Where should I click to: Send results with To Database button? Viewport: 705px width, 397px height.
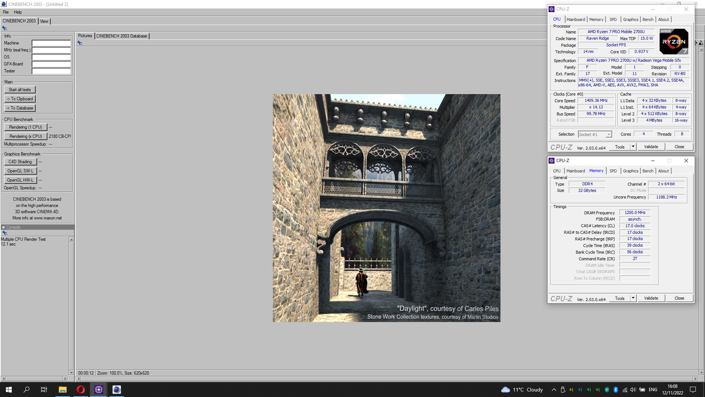pyautogui.click(x=20, y=108)
